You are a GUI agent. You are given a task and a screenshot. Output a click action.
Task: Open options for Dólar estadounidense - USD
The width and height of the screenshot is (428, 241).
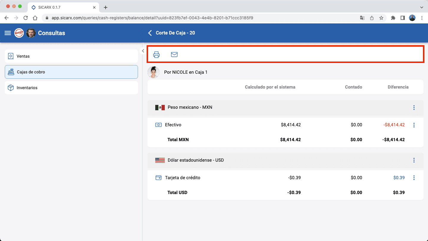tap(414, 160)
